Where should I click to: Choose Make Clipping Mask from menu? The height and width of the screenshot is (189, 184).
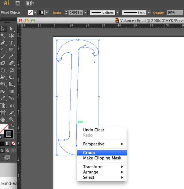point(102,158)
